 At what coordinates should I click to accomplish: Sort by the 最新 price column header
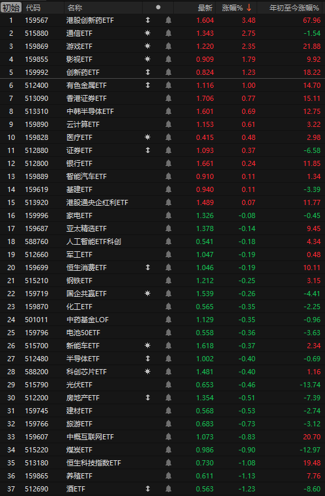pos(205,8)
